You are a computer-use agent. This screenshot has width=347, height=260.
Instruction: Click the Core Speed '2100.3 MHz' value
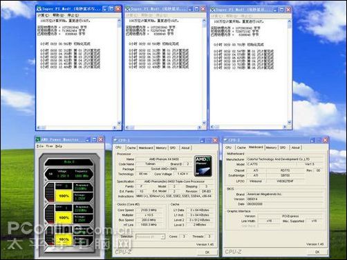[149, 210]
